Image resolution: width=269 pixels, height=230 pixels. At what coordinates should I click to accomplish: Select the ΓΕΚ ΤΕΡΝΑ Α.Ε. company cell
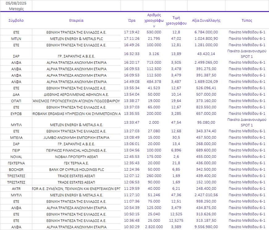point(76,163)
